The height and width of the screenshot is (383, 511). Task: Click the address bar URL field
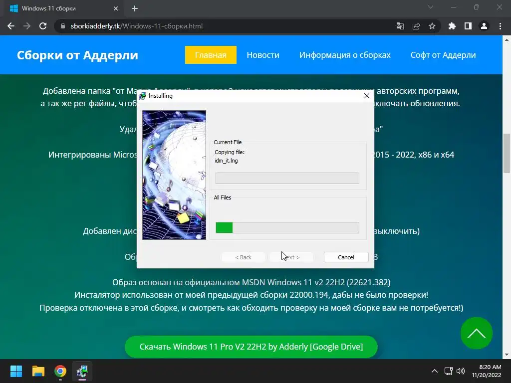[x=228, y=26]
